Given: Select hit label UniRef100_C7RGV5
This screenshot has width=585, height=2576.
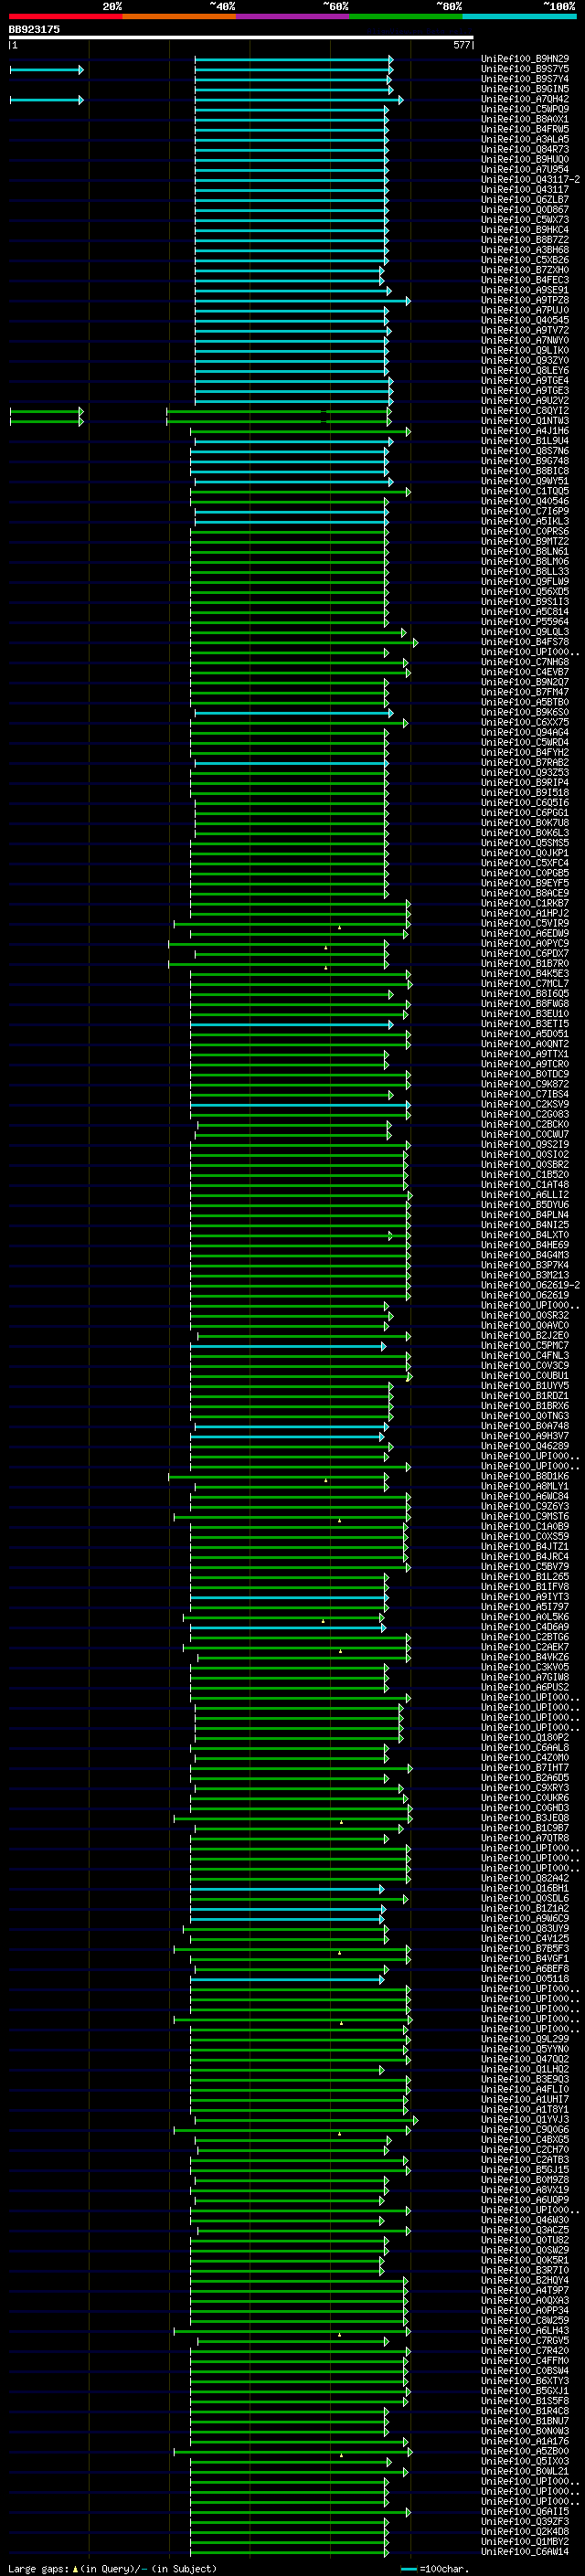Looking at the screenshot, I should pos(525,2340).
